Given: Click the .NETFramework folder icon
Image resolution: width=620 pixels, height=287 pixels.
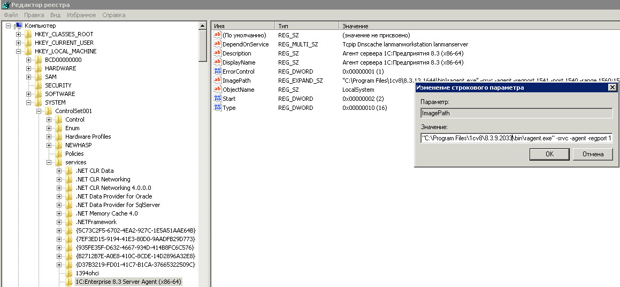Looking at the screenshot, I should 69,222.
